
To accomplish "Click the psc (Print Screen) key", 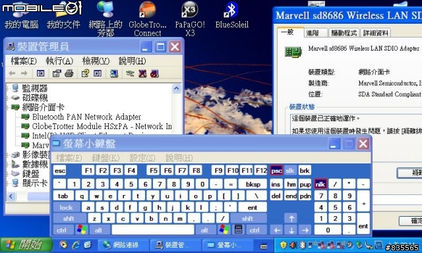I will click(x=276, y=171).
